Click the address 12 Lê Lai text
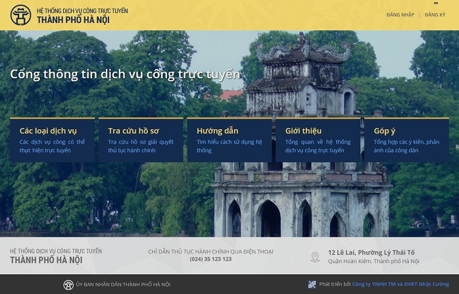The height and width of the screenshot is (294, 459). 371,253
